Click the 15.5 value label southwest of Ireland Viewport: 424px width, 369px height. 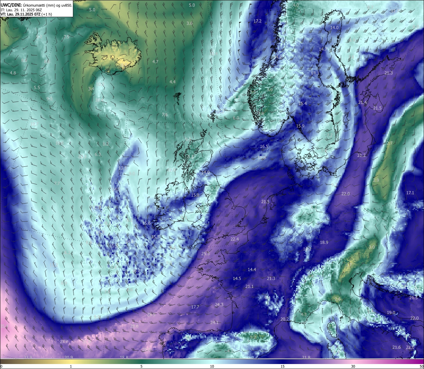tap(155, 237)
